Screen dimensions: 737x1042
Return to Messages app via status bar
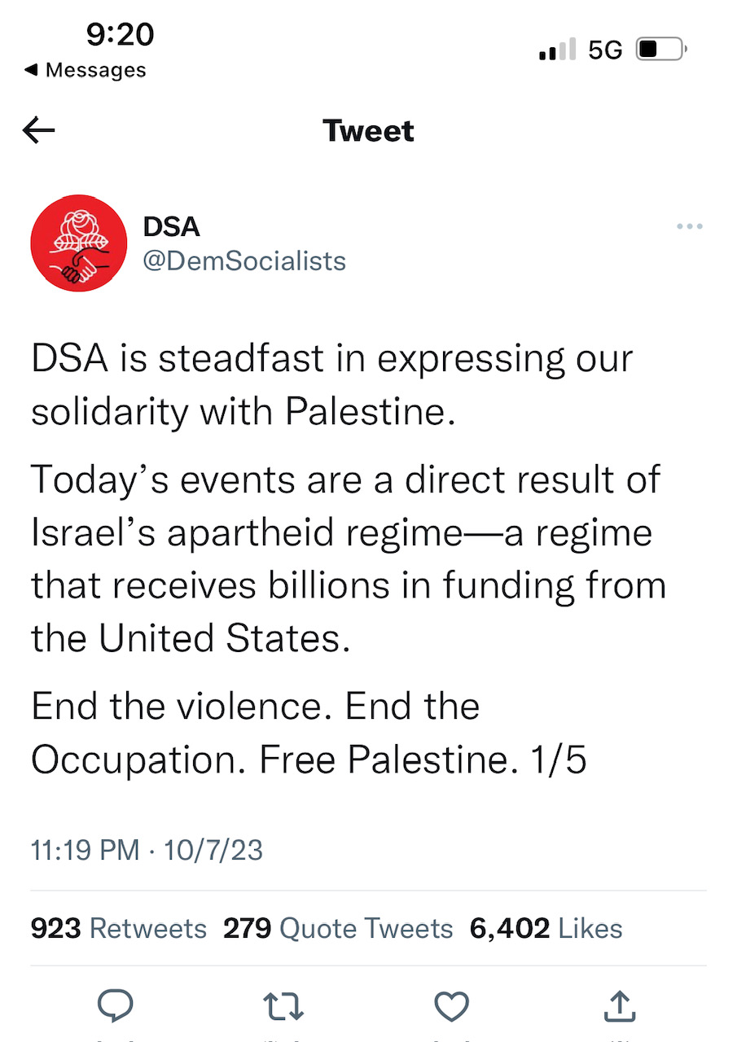[x=86, y=70]
